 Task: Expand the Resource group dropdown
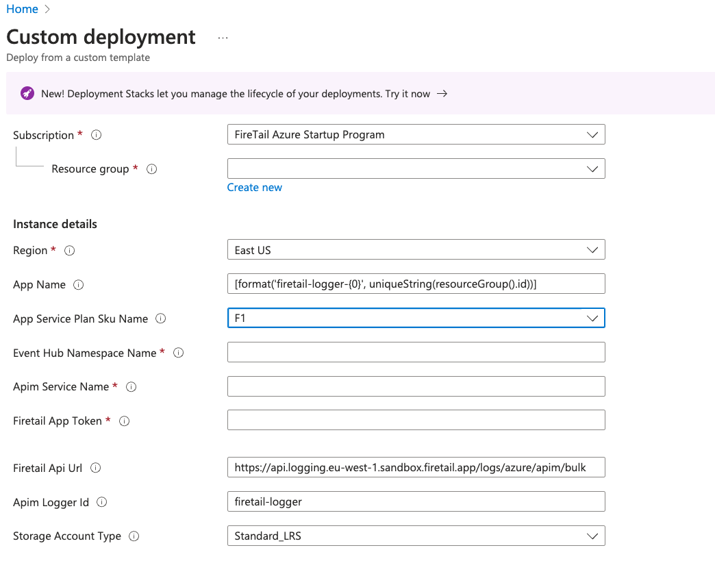click(416, 169)
